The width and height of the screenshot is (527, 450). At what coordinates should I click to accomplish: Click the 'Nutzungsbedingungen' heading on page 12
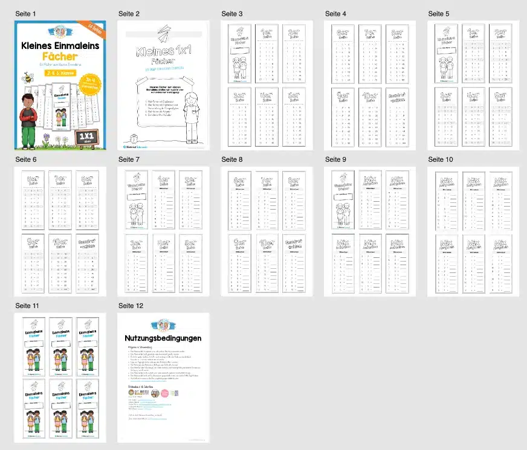pos(163,338)
